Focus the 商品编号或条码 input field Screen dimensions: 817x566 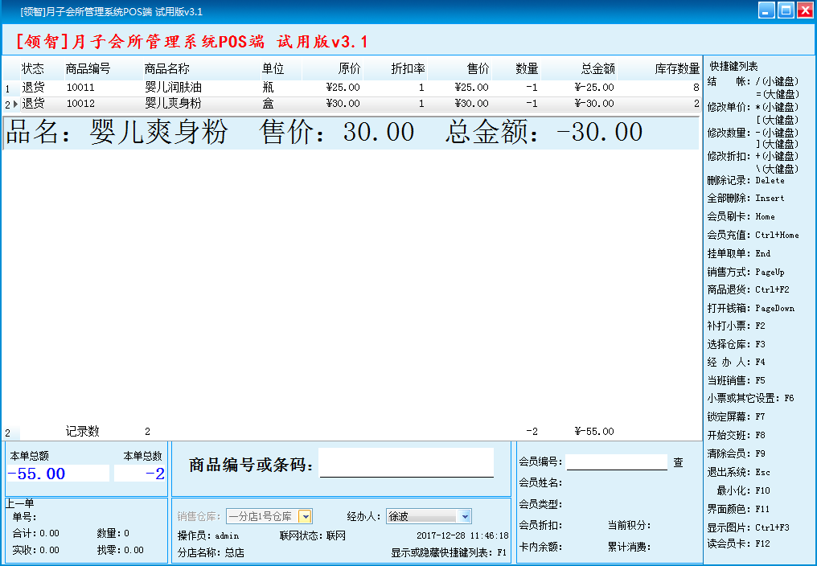406,463
